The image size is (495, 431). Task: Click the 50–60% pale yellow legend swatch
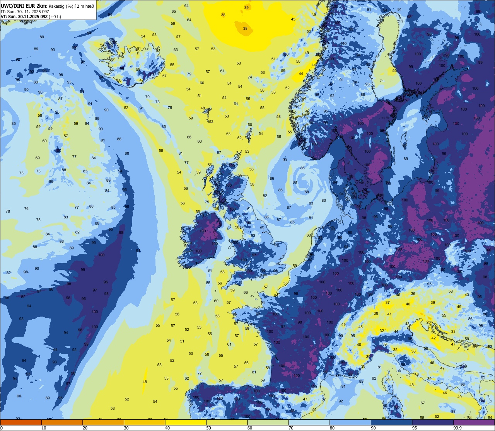(227, 422)
